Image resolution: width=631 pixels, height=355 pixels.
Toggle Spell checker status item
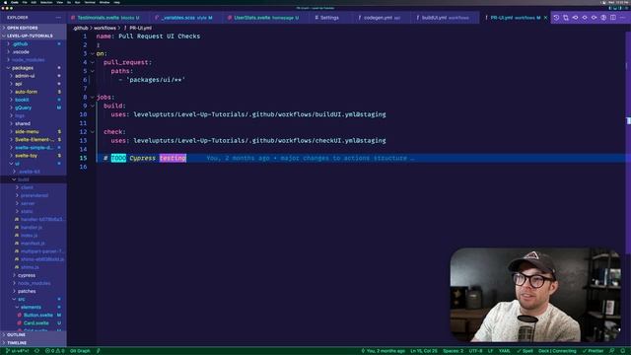tap(525, 351)
